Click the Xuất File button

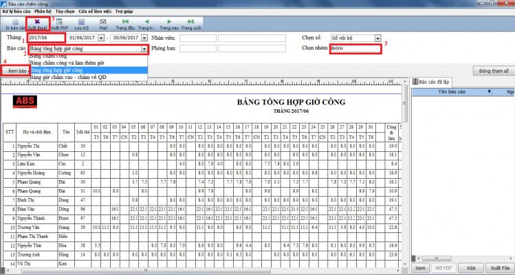point(499,267)
